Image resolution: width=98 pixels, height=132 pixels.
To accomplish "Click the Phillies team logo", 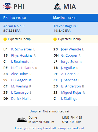I will (x=7, y=6).
